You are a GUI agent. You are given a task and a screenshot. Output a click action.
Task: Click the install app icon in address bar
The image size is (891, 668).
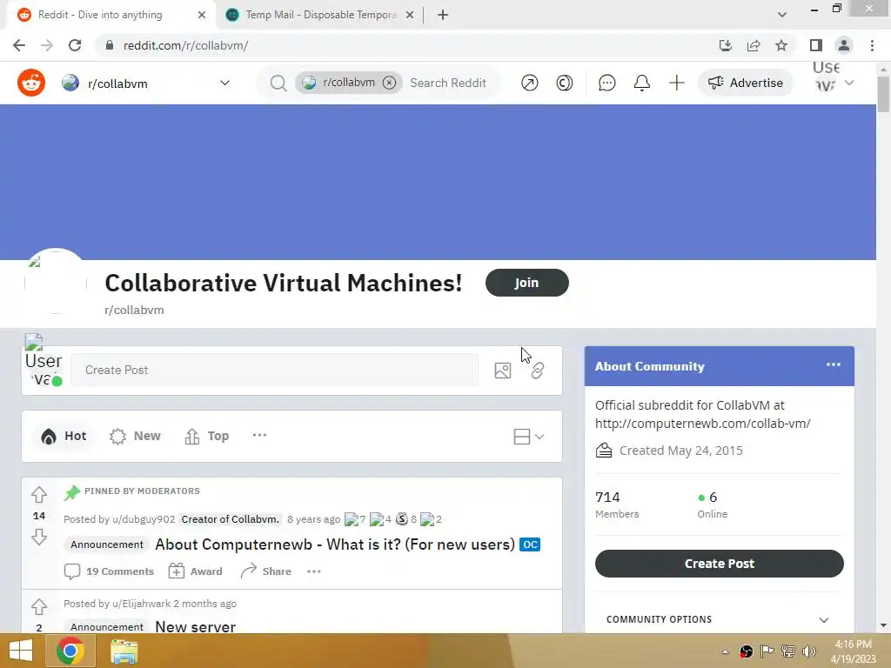725,45
